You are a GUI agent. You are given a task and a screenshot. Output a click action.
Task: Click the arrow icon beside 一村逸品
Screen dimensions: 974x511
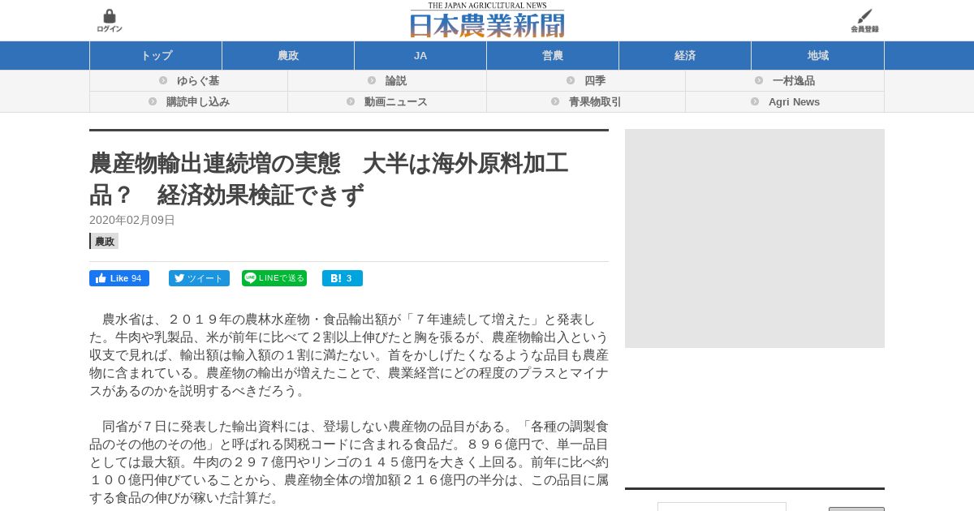(x=759, y=80)
